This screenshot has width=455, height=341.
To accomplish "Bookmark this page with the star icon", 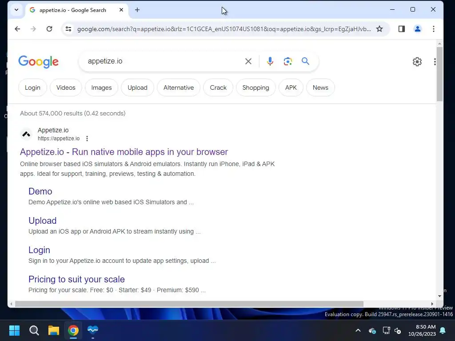I will coord(379,29).
